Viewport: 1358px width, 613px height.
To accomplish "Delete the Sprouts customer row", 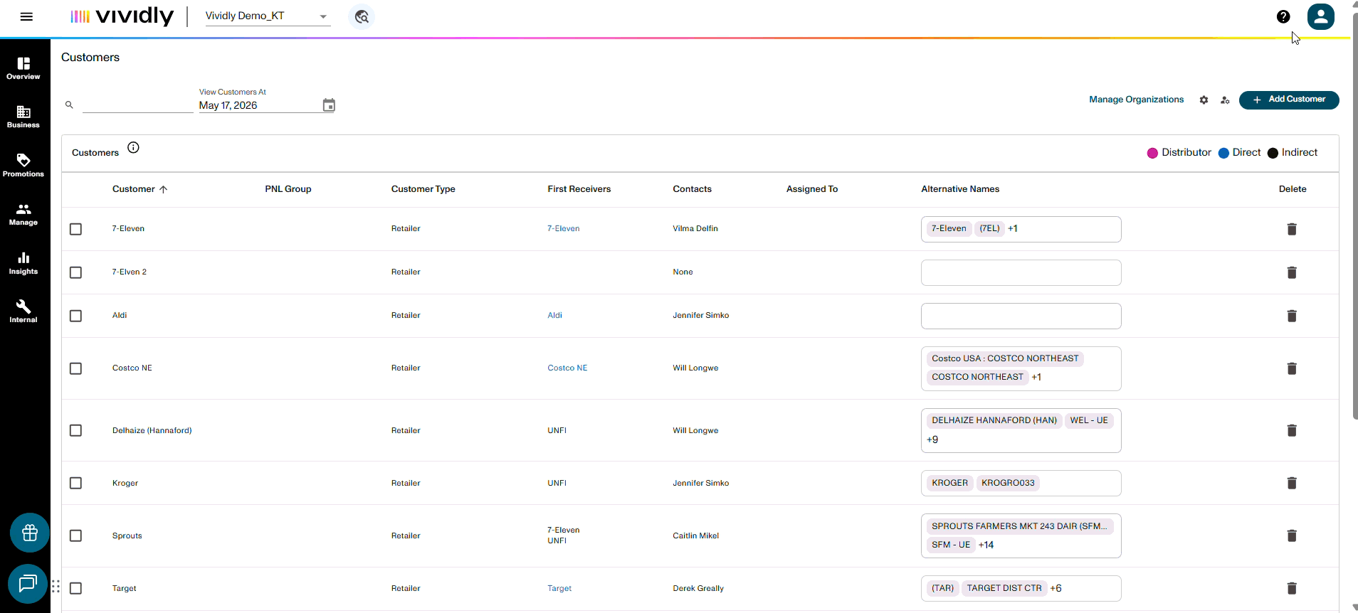I will tap(1292, 535).
